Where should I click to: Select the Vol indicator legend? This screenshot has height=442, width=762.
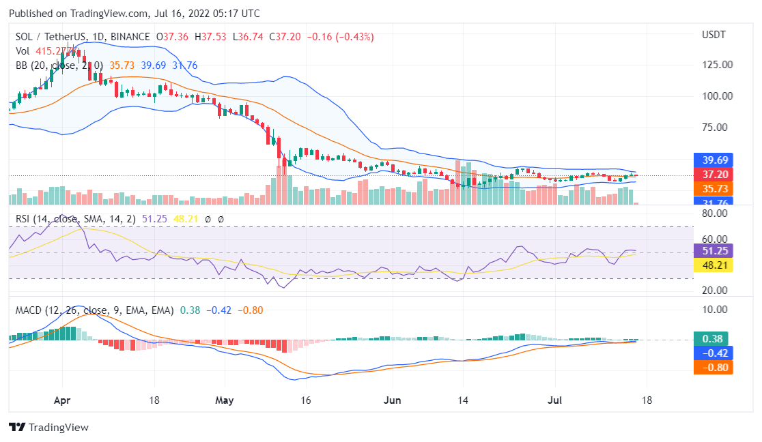[23, 51]
